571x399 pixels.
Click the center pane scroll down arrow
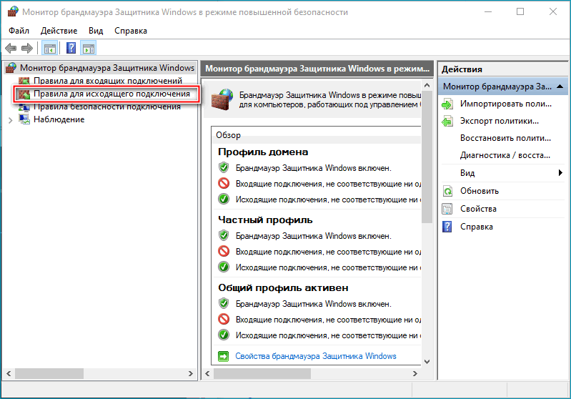tap(427, 362)
